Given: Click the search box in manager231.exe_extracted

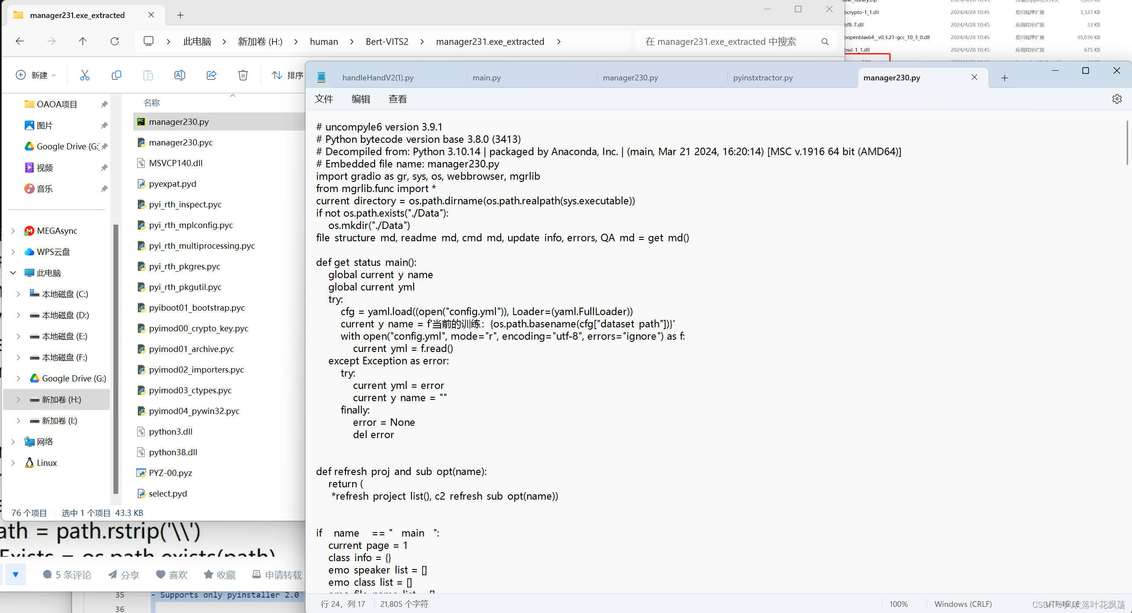Looking at the screenshot, I should coord(721,42).
